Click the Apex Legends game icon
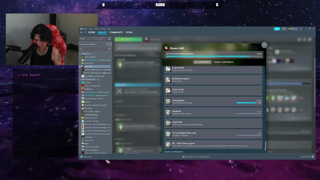The width and height of the screenshot is (320, 180). coord(83,92)
